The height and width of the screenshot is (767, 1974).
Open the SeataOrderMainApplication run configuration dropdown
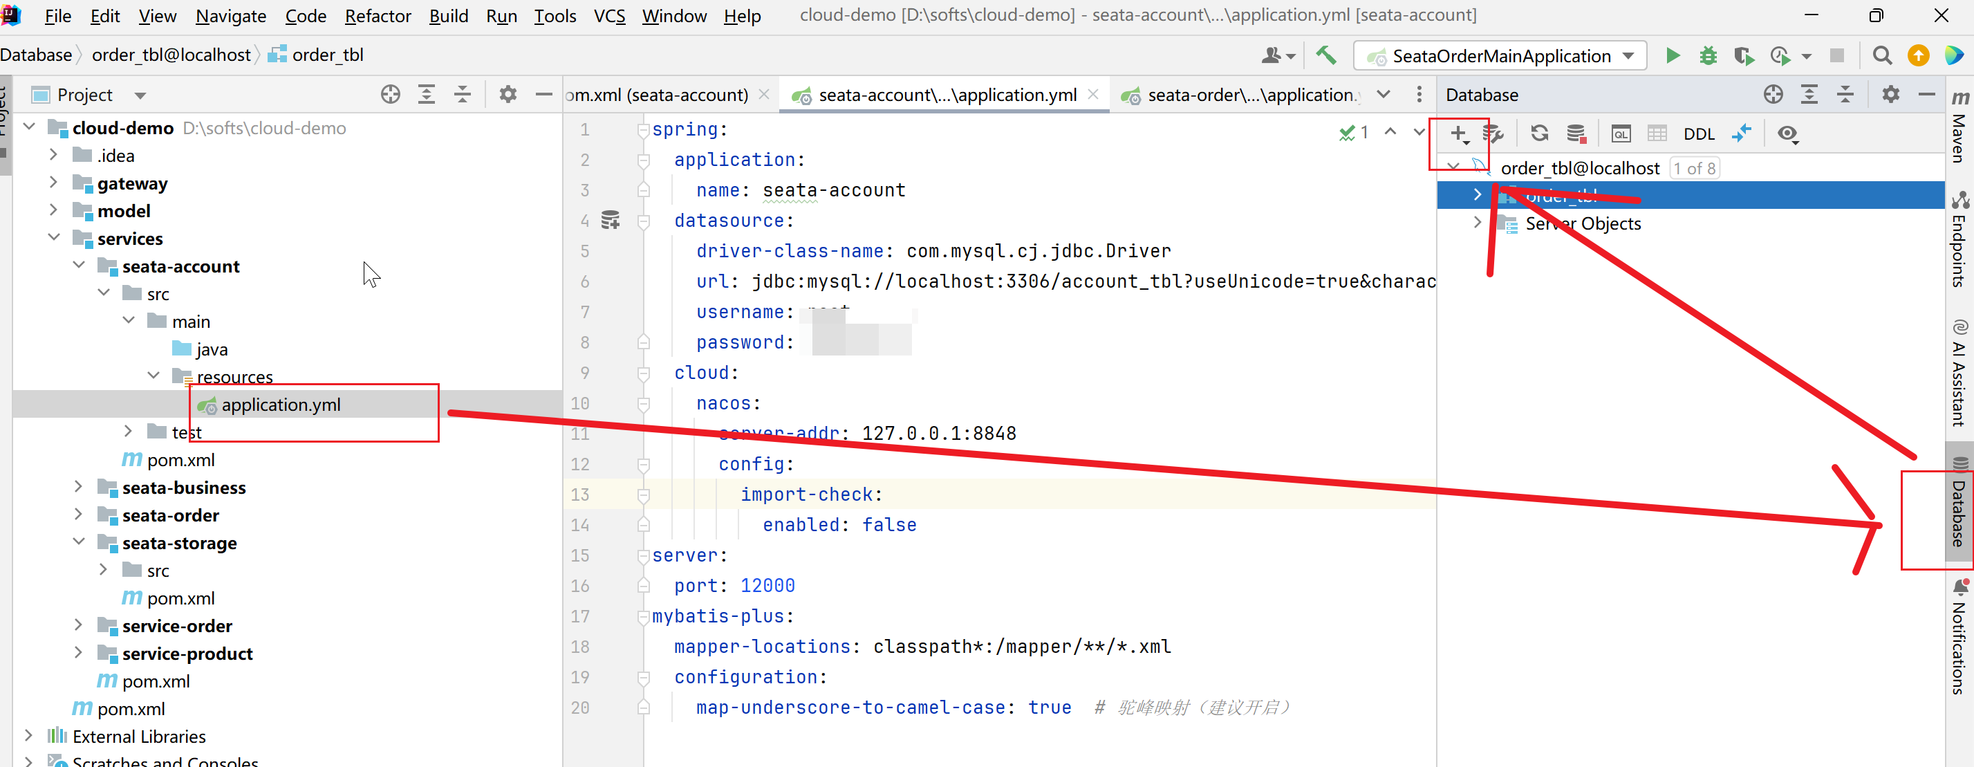pyautogui.click(x=1500, y=55)
